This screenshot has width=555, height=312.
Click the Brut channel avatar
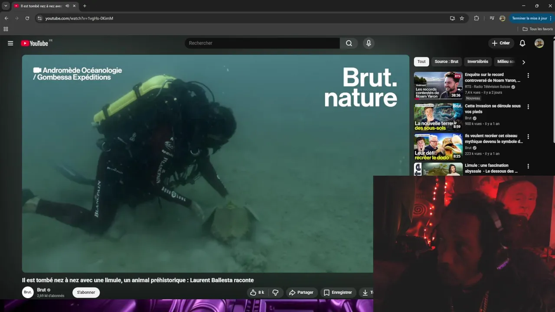click(28, 292)
